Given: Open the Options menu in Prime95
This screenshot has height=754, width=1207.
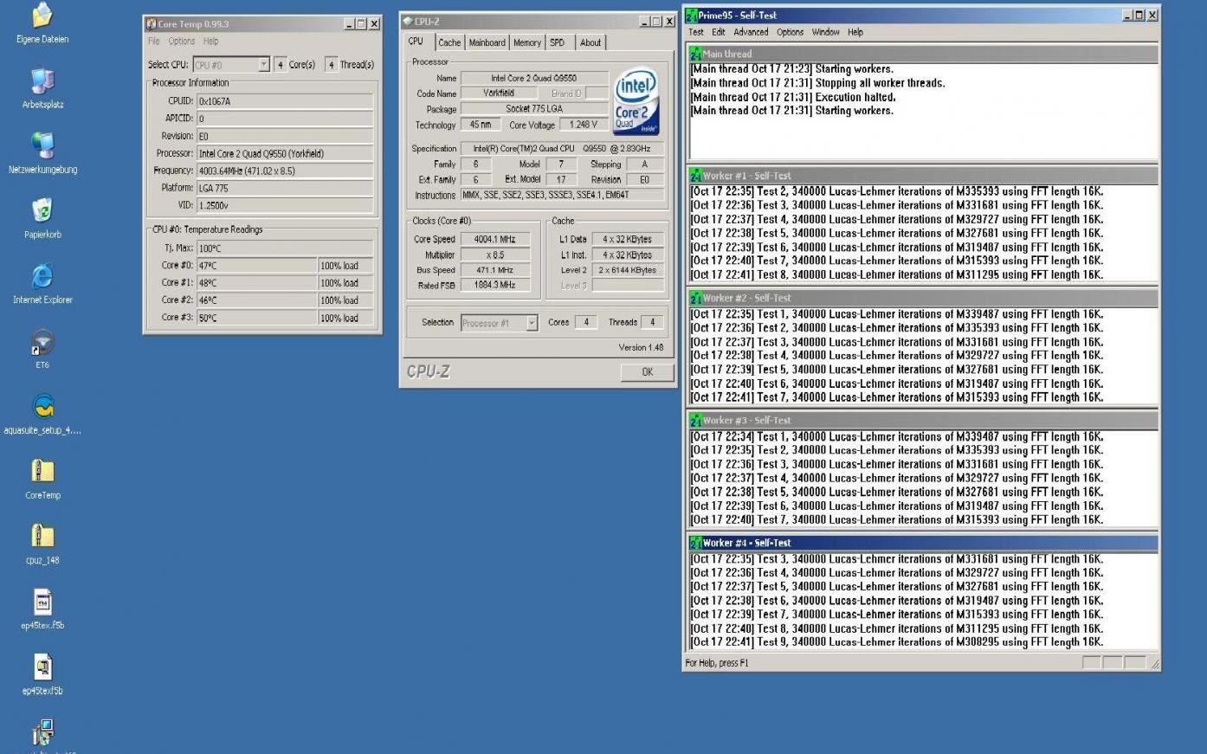Looking at the screenshot, I should (790, 32).
